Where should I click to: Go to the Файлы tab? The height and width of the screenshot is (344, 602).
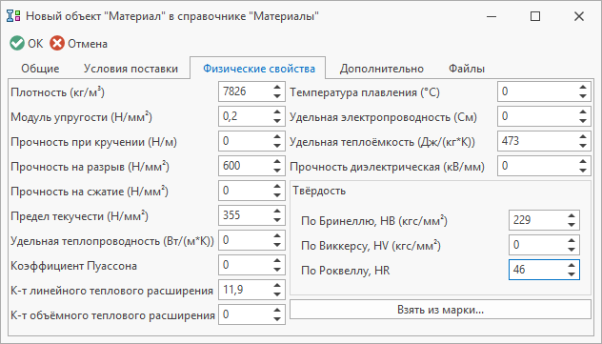coord(467,69)
